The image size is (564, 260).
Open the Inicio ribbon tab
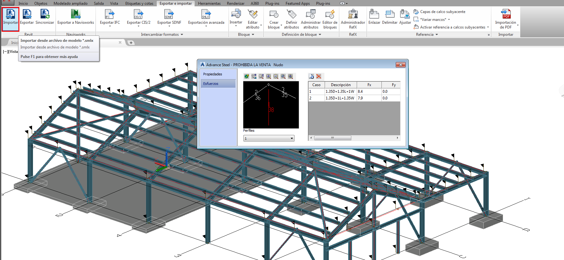[x=23, y=3]
